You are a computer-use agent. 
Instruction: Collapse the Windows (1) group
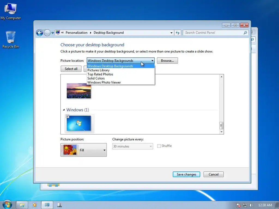point(64,110)
